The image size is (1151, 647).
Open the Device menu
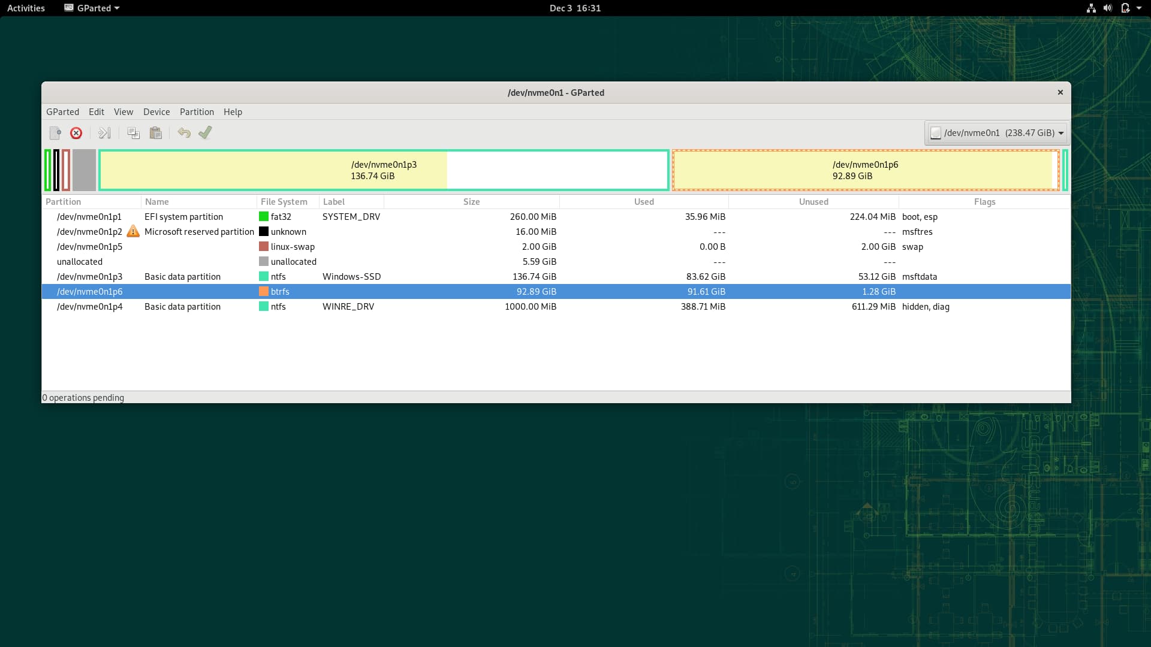156,112
